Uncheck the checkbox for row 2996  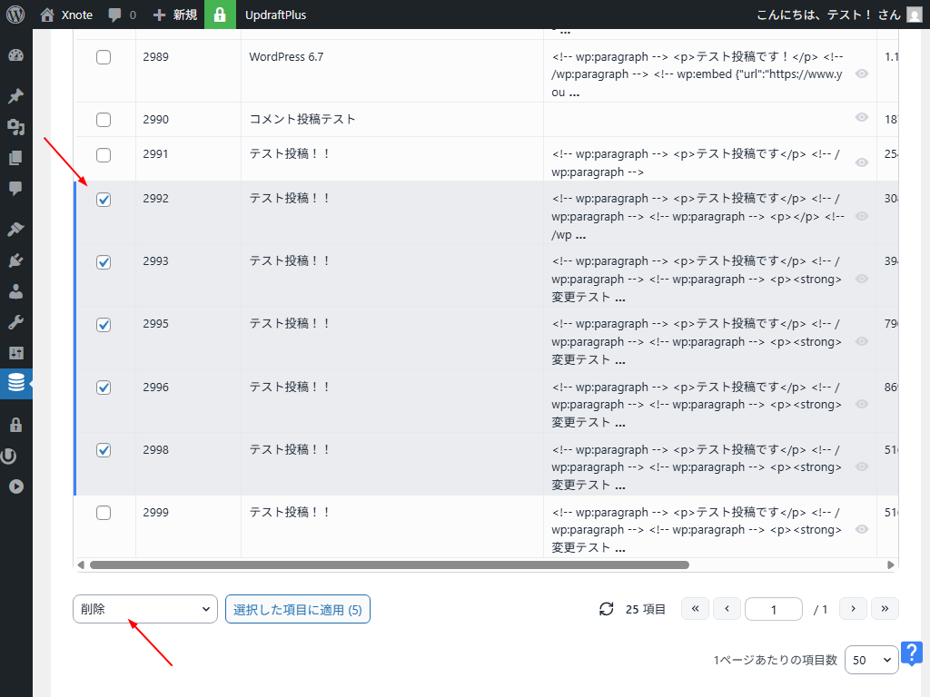[103, 387]
